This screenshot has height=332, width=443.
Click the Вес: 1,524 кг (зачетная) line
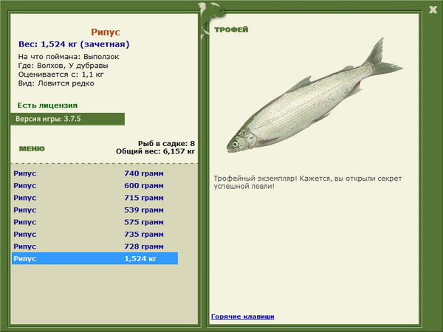click(74, 44)
